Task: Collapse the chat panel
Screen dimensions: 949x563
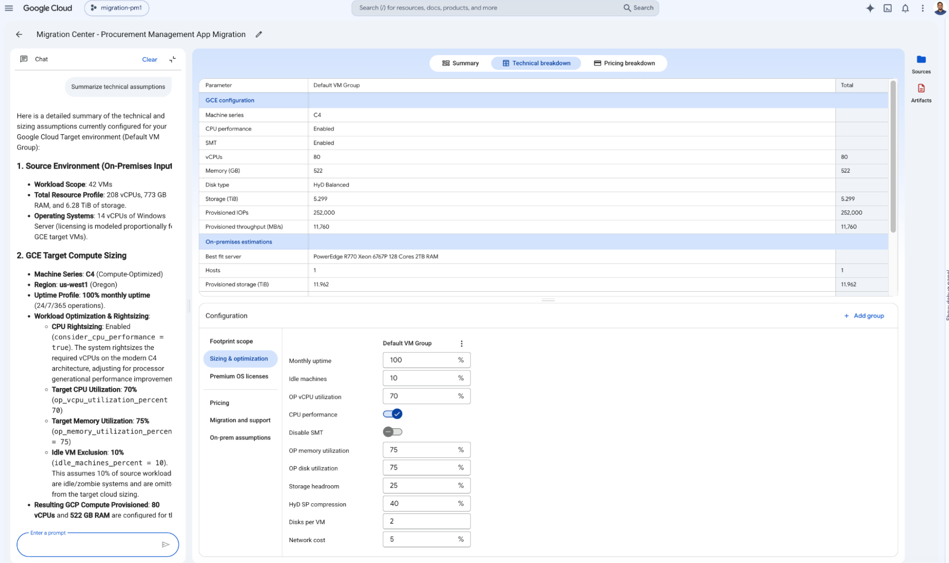Action: point(172,59)
